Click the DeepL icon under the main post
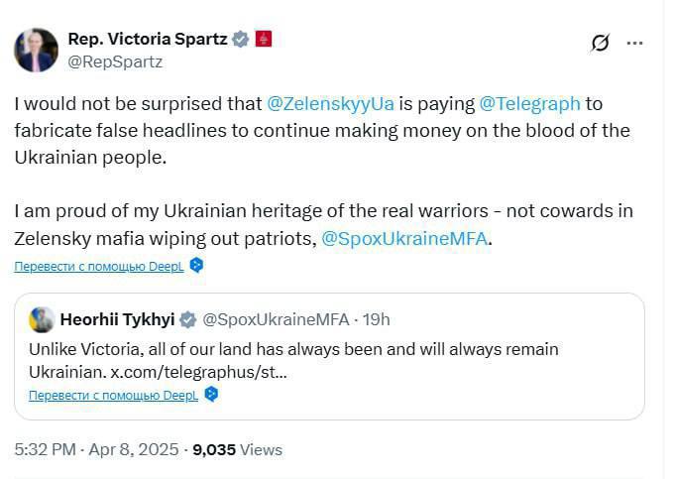 point(196,265)
